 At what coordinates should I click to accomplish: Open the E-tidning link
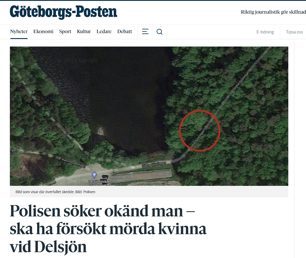tap(265, 32)
